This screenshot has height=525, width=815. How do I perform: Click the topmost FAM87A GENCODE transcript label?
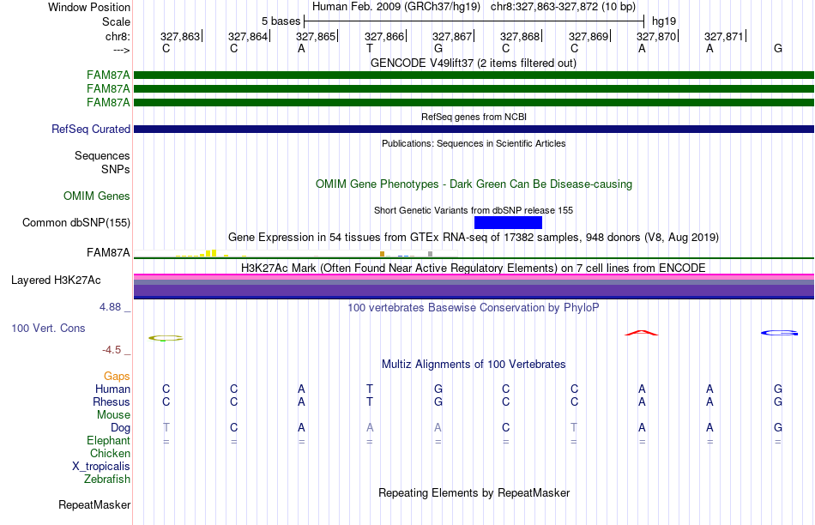[108, 75]
